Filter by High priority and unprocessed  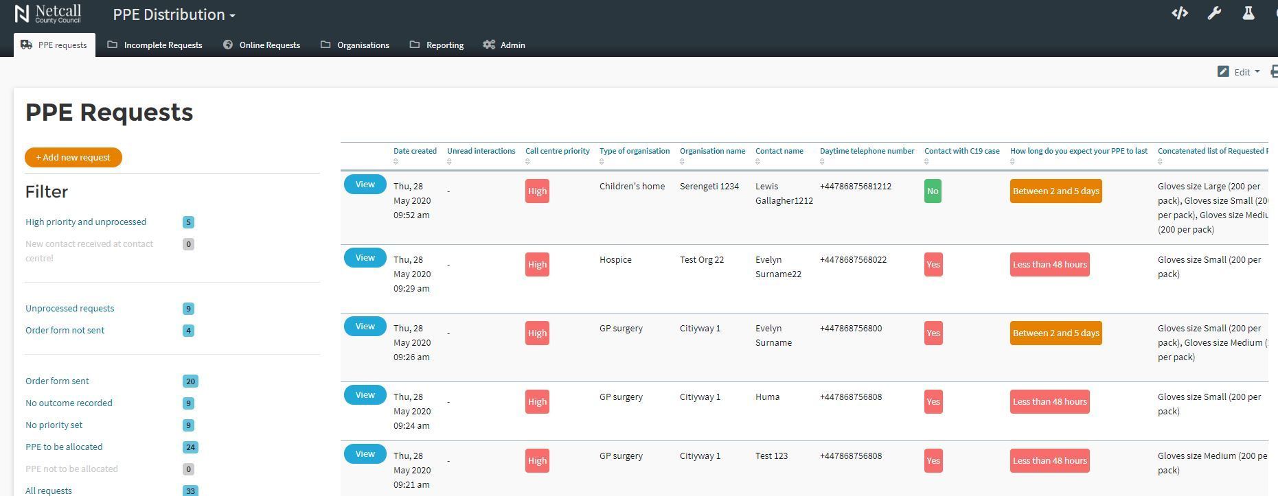[86, 222]
